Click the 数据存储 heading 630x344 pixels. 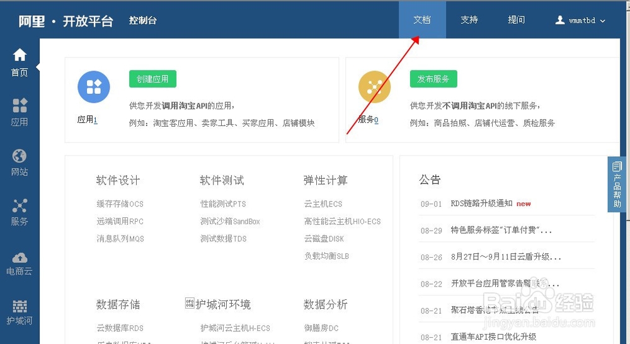tap(118, 304)
